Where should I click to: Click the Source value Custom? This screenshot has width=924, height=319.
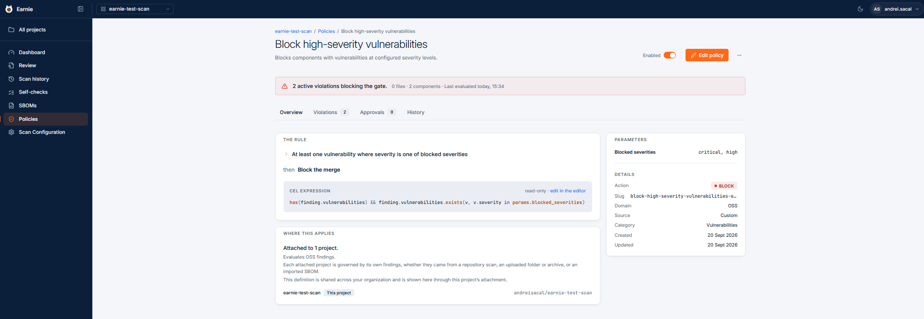pyautogui.click(x=729, y=216)
